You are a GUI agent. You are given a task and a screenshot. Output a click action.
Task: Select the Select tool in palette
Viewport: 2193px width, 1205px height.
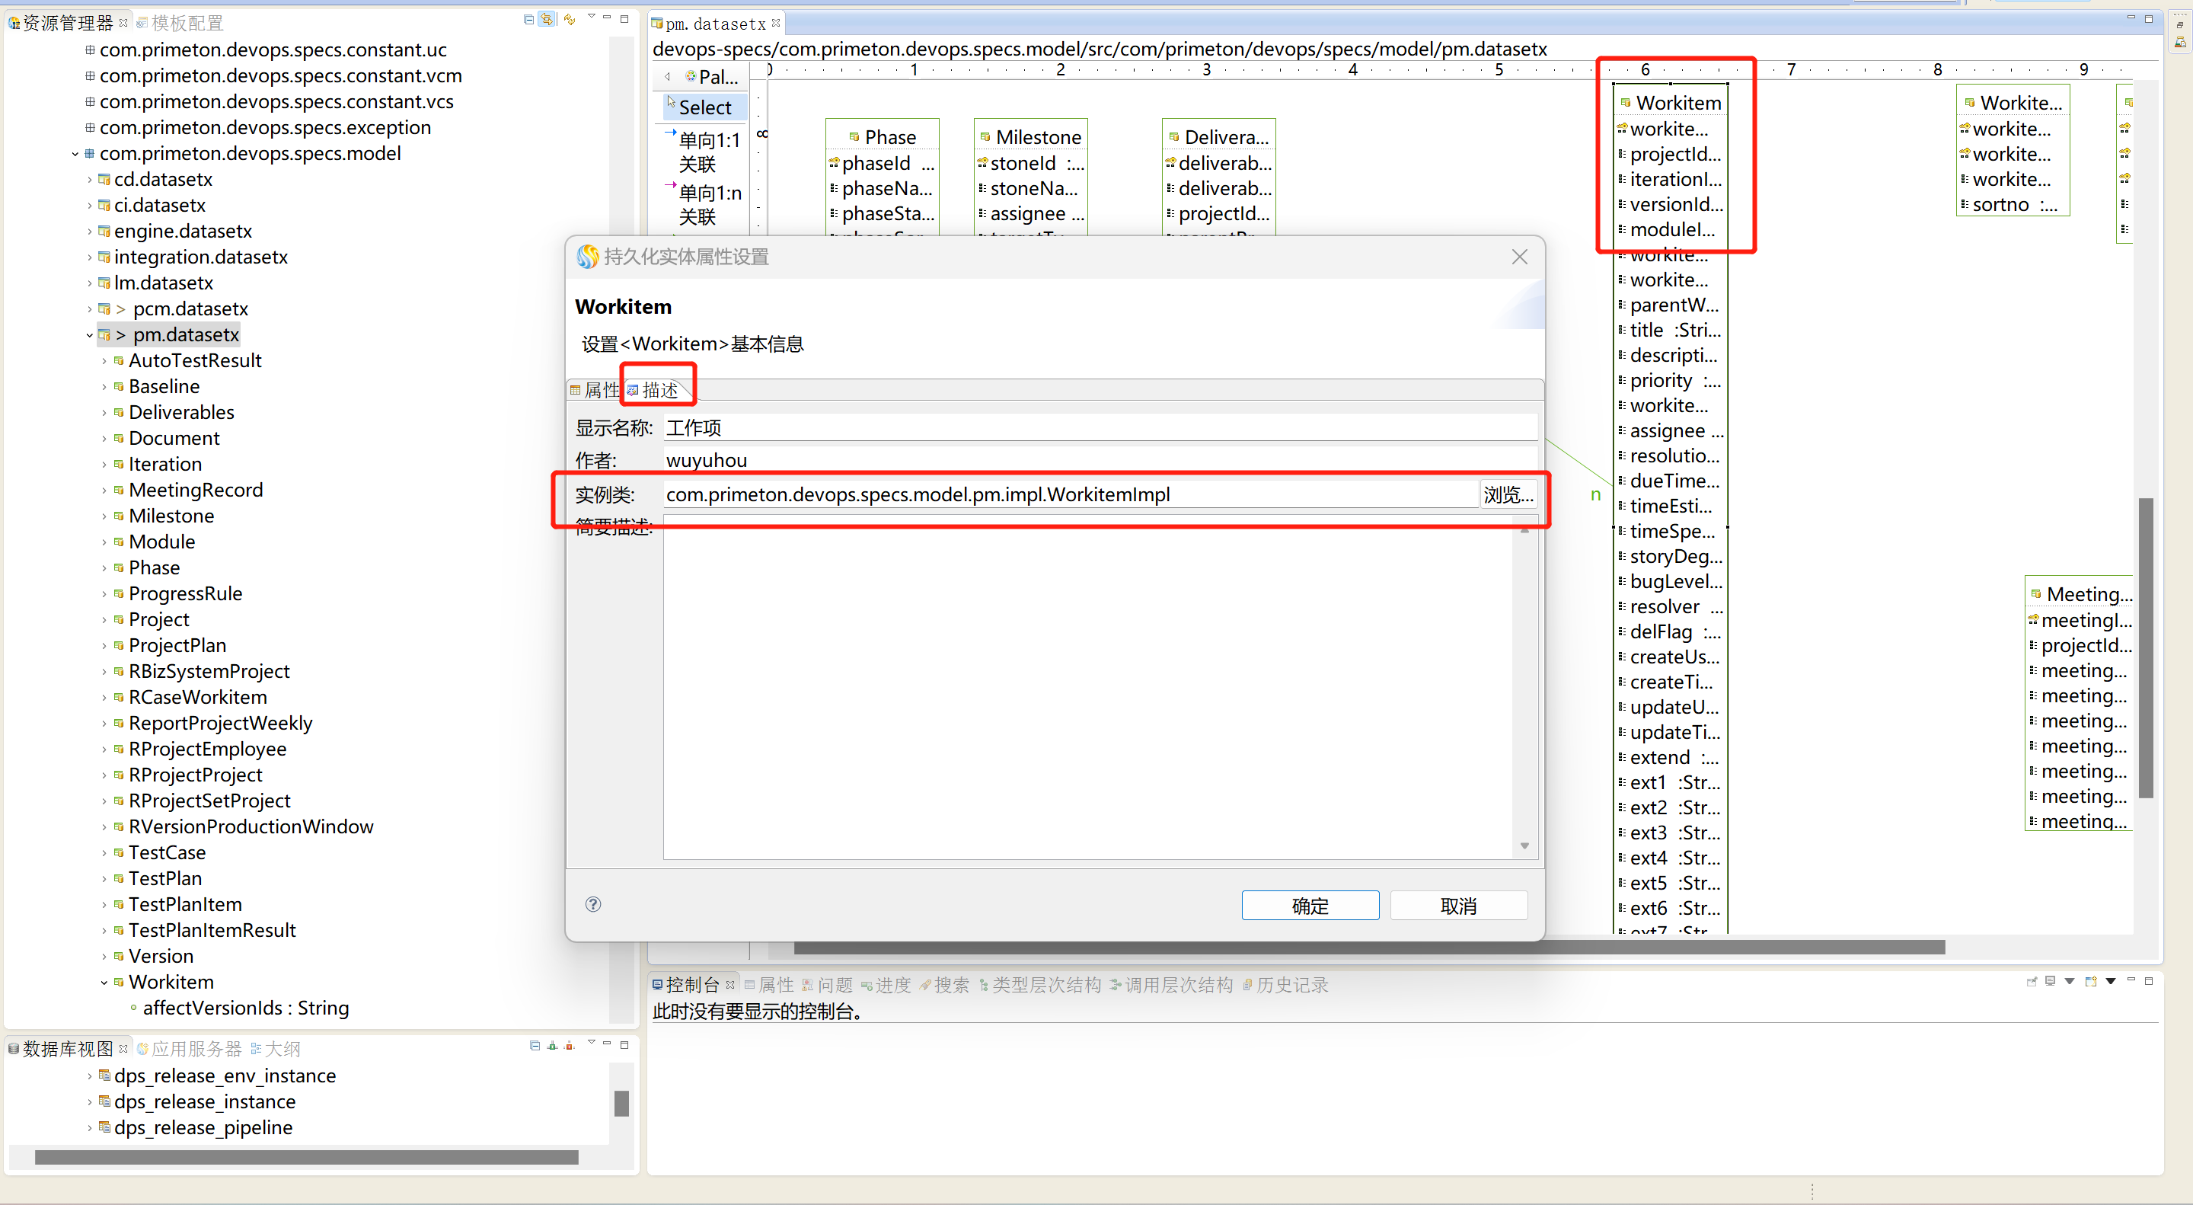(x=705, y=107)
